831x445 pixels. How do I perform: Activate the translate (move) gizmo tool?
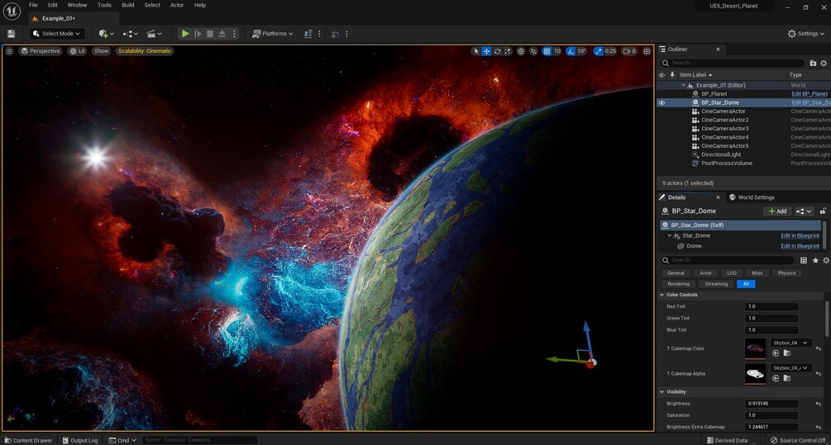486,51
